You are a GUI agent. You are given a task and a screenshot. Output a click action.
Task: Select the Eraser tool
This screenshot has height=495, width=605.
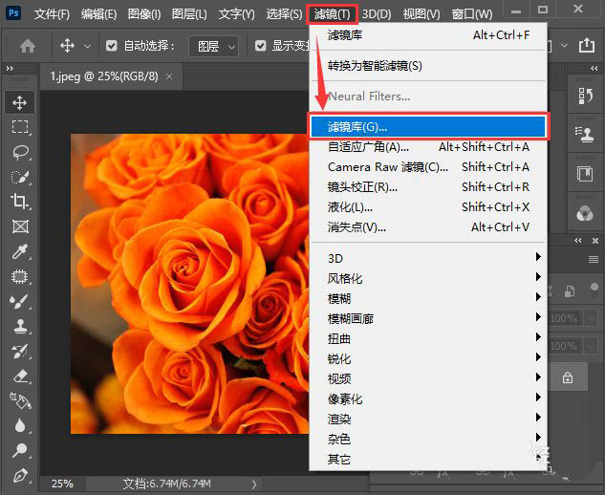coord(20,377)
